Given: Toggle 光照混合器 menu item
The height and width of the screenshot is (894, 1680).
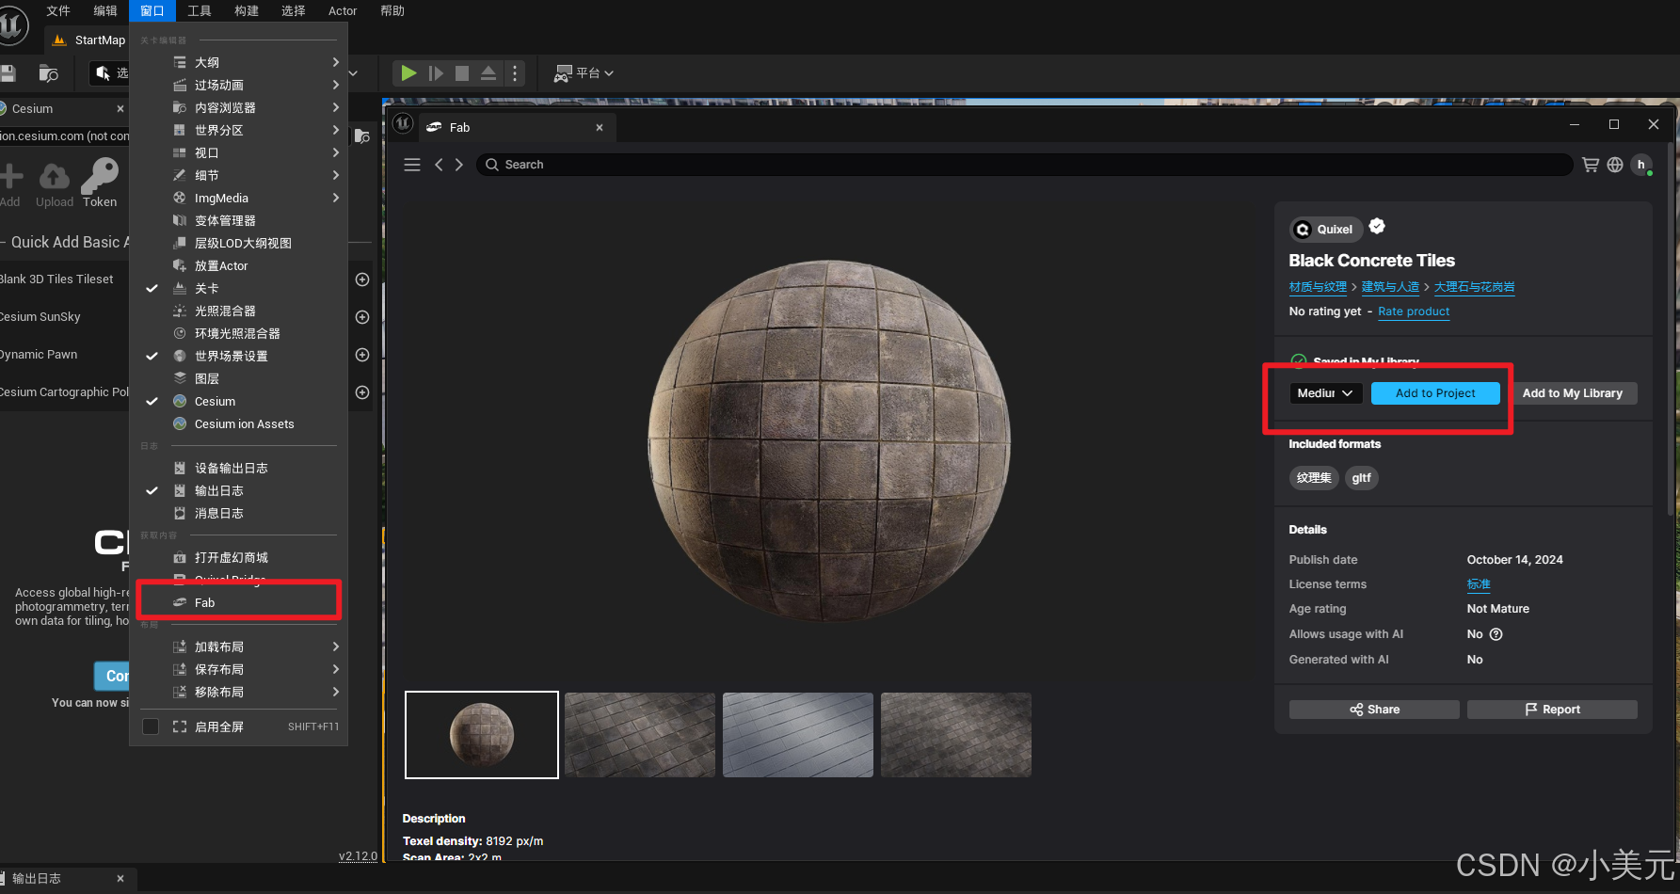Looking at the screenshot, I should point(239,311).
